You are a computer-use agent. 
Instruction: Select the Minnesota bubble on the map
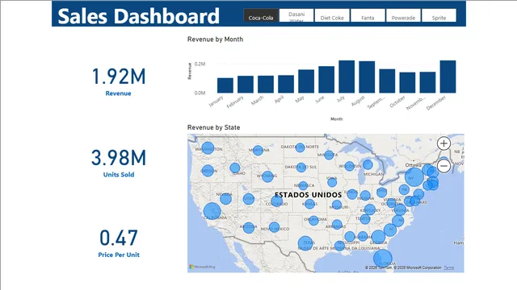coord(329,155)
